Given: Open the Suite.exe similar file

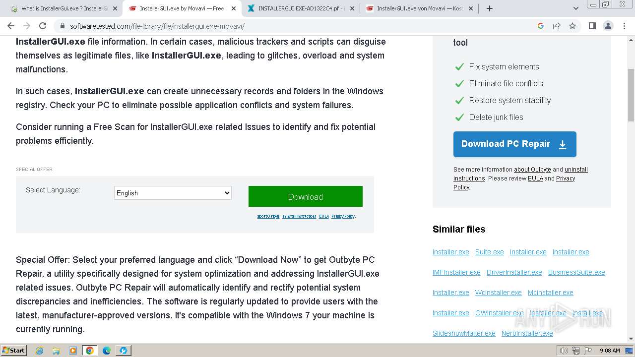Looking at the screenshot, I should (490, 252).
